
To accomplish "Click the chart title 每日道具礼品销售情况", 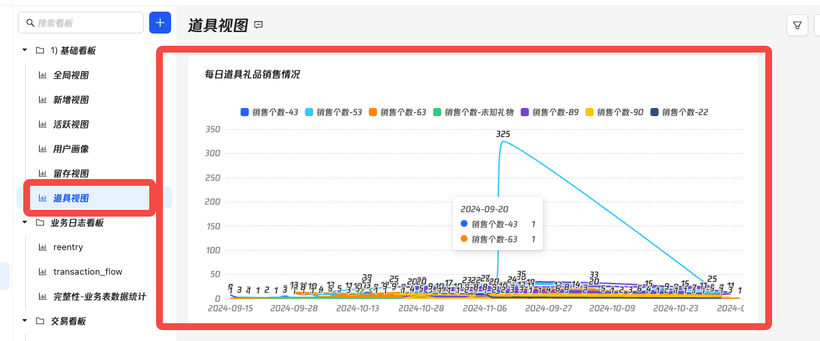I will 252,74.
